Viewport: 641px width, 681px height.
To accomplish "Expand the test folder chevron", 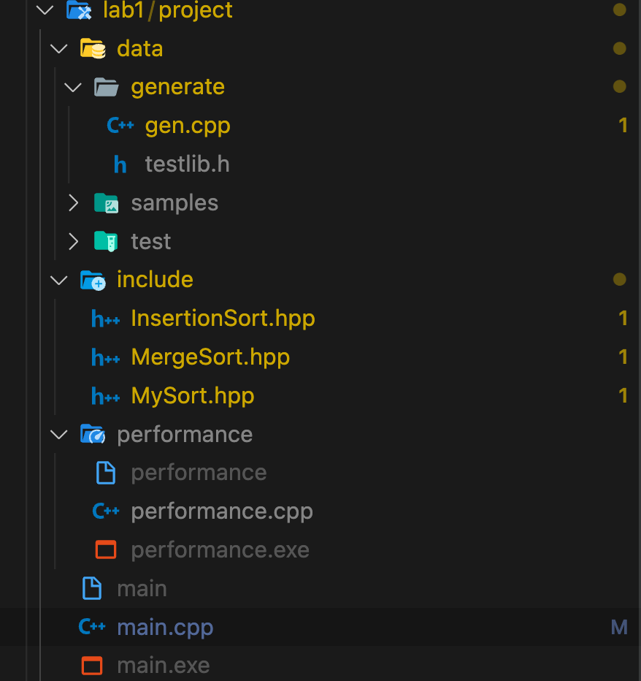I will [x=73, y=241].
